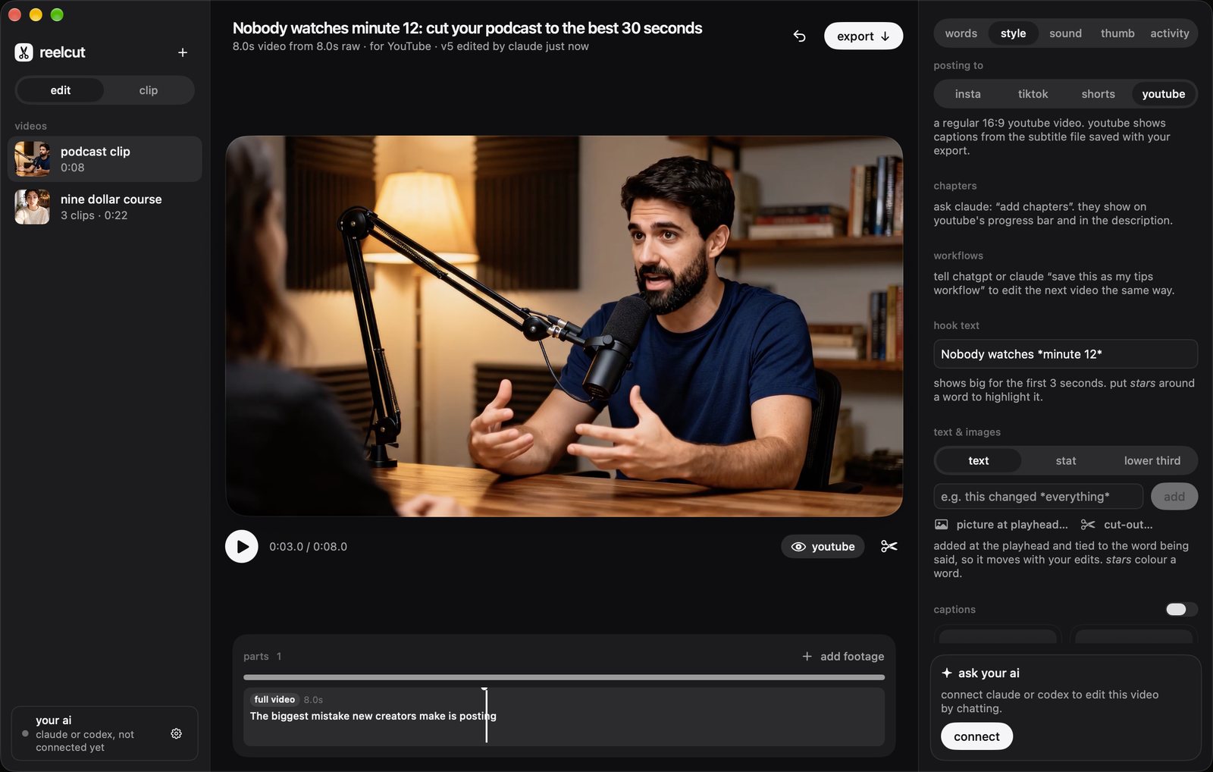Image resolution: width=1213 pixels, height=772 pixels.
Task: Select the podcast clip video
Action: [105, 159]
